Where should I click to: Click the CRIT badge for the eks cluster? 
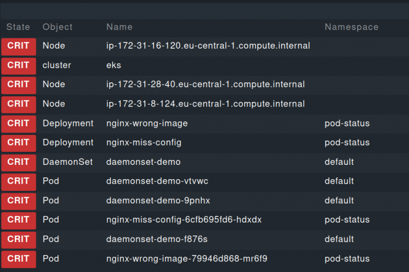tap(18, 65)
